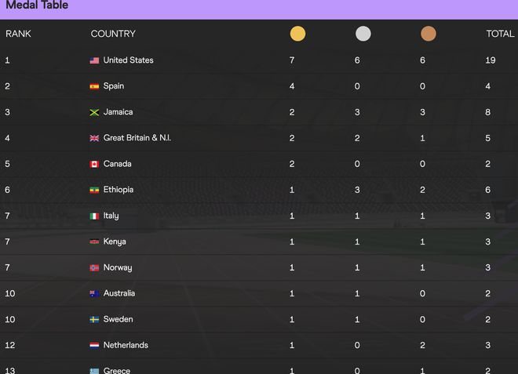Click the silver medal column icon
The height and width of the screenshot is (374, 518).
coord(363,34)
